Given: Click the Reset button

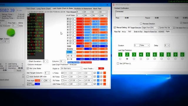Looking at the screenshot, I should click(x=19, y=71).
